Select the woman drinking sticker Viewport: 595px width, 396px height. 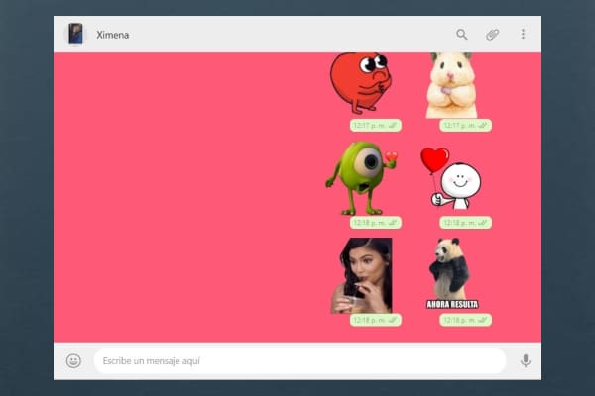(x=361, y=275)
